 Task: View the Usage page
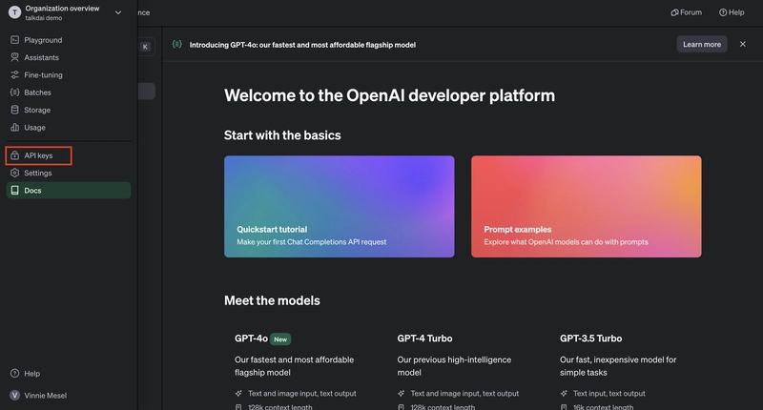68,128
